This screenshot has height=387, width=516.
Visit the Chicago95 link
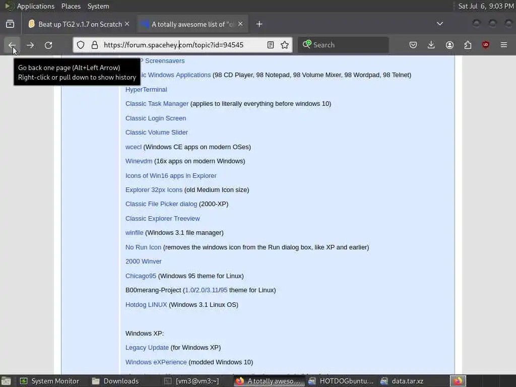[141, 276]
